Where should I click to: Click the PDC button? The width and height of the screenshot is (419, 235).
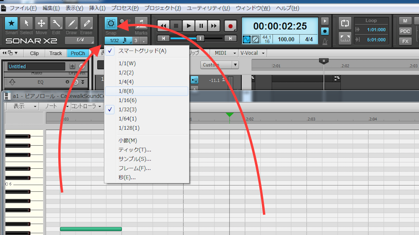pyautogui.click(x=405, y=31)
